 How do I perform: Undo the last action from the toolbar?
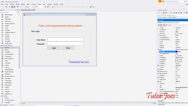(x=18, y=7)
